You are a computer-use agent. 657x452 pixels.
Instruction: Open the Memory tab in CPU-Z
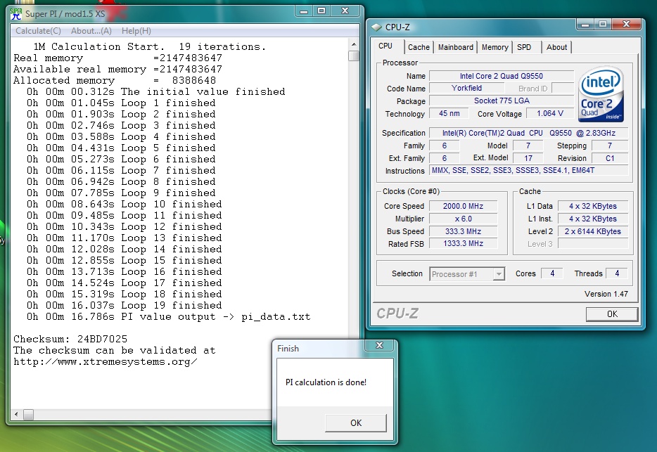[x=495, y=47]
